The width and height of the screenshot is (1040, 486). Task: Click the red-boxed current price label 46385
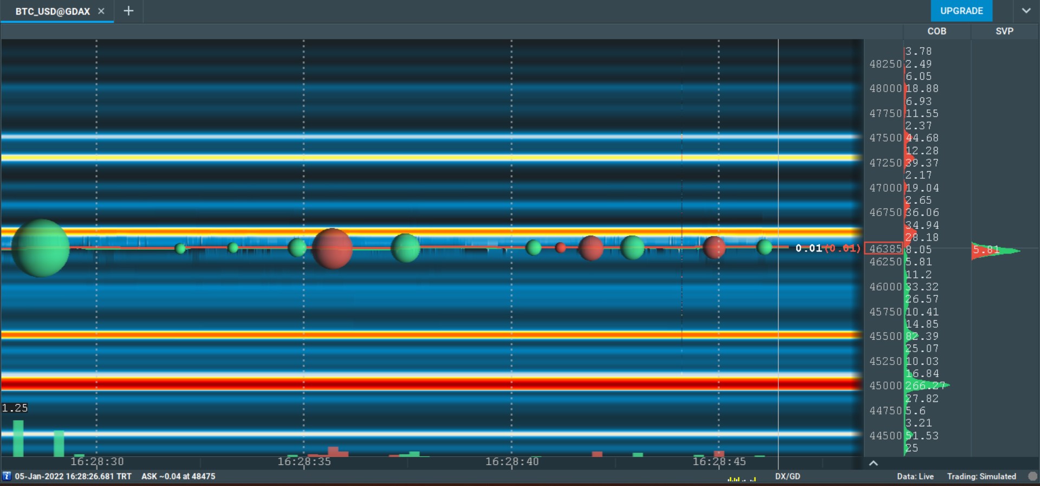click(884, 249)
